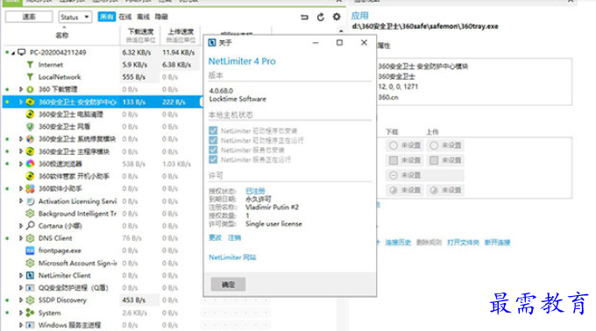Open the NetLimiter 网站 link
This screenshot has width=596, height=331.
tap(232, 257)
